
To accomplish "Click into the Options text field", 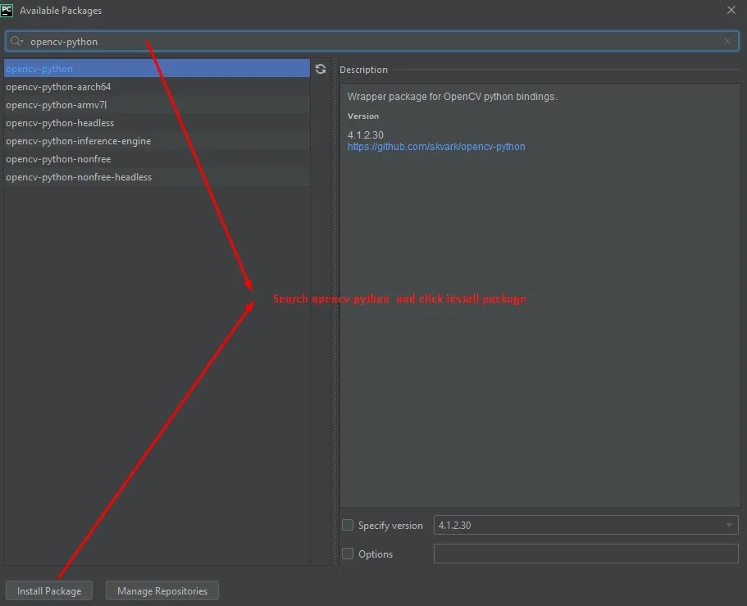I will pyautogui.click(x=586, y=554).
